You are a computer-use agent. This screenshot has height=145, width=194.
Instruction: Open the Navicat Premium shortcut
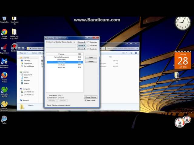click(4, 106)
